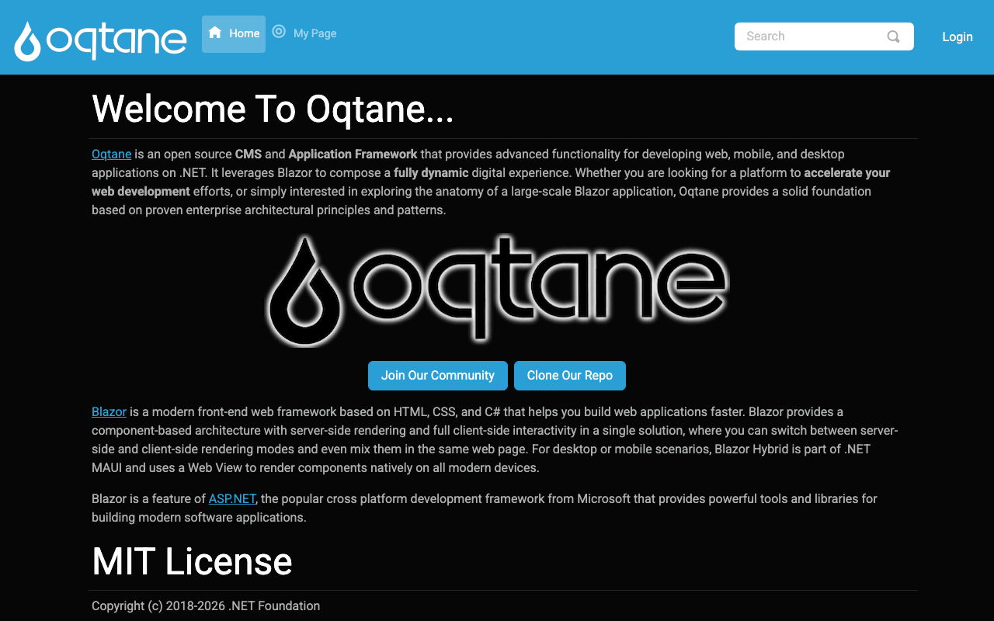Click the large Oqtane logo image
This screenshot has width=994, height=621.
click(497, 290)
